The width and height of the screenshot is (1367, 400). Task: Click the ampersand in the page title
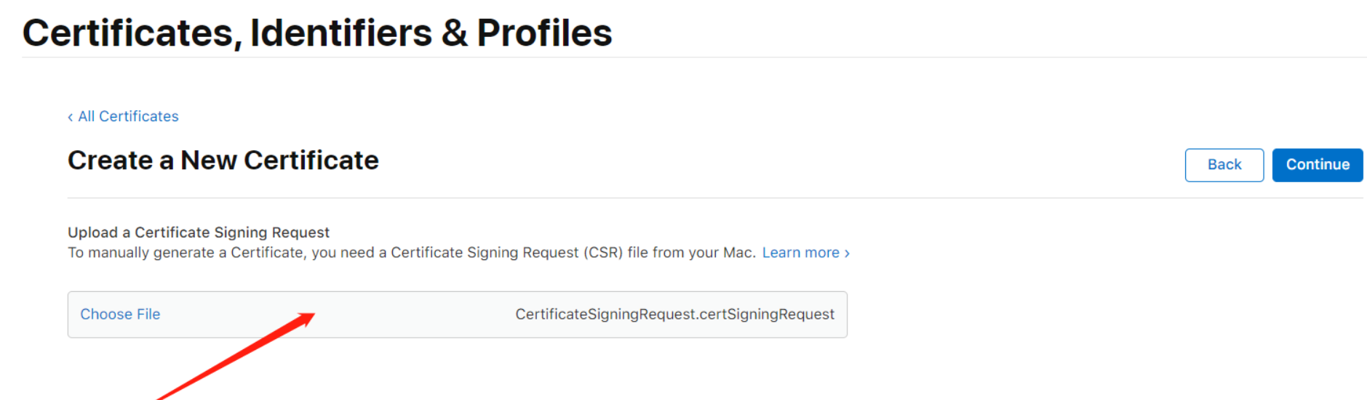tap(454, 33)
